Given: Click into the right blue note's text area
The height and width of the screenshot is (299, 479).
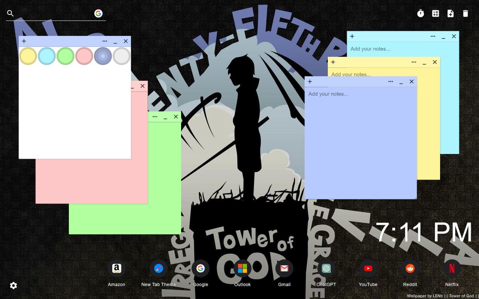Looking at the screenshot, I should tap(361, 143).
